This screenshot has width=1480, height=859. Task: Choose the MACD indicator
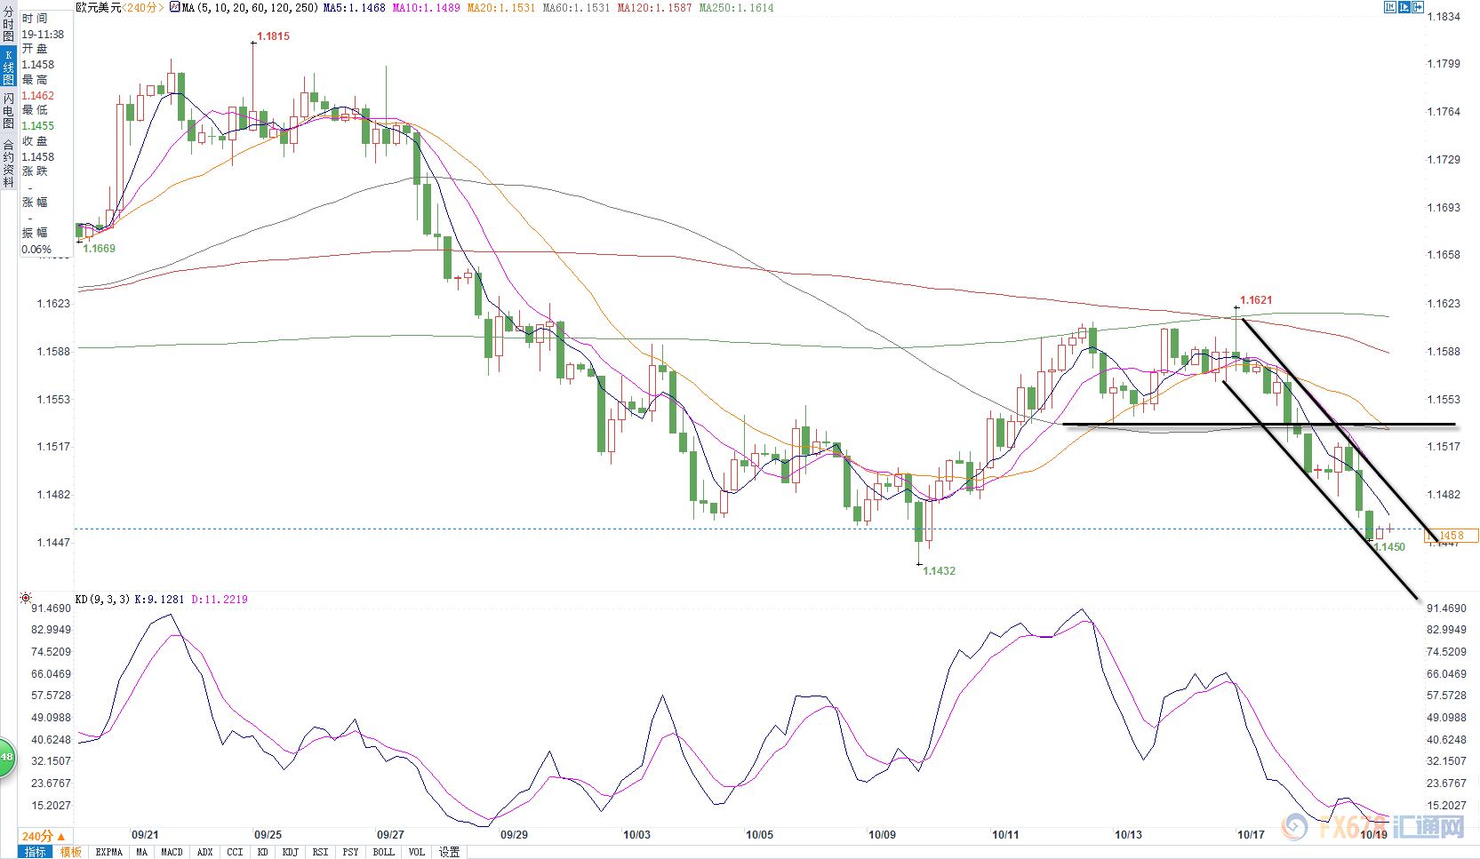(x=172, y=852)
